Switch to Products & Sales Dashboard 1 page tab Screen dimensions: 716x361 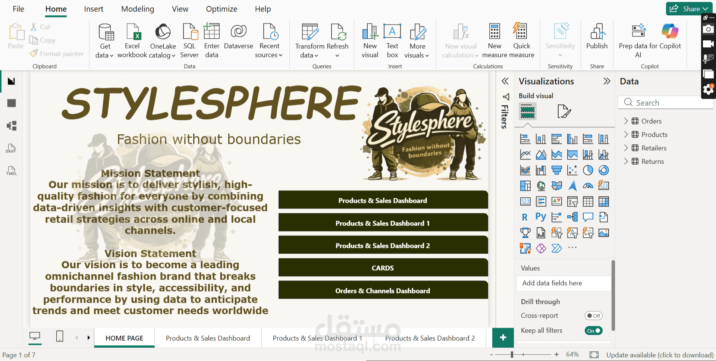point(317,338)
